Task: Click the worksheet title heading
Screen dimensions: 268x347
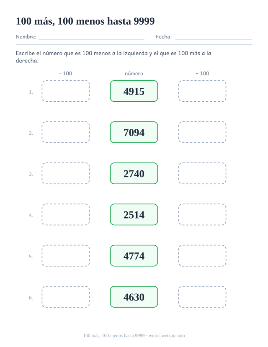Action: [85, 21]
